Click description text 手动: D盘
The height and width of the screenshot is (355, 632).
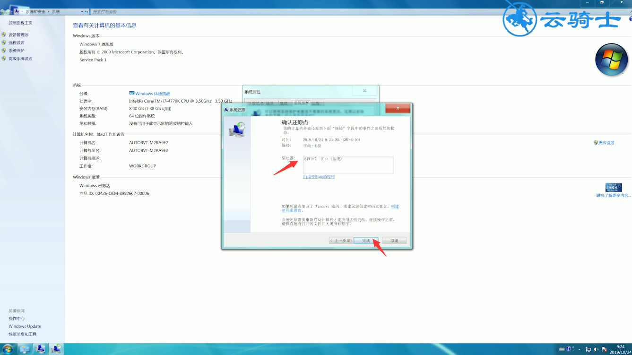pyautogui.click(x=312, y=146)
